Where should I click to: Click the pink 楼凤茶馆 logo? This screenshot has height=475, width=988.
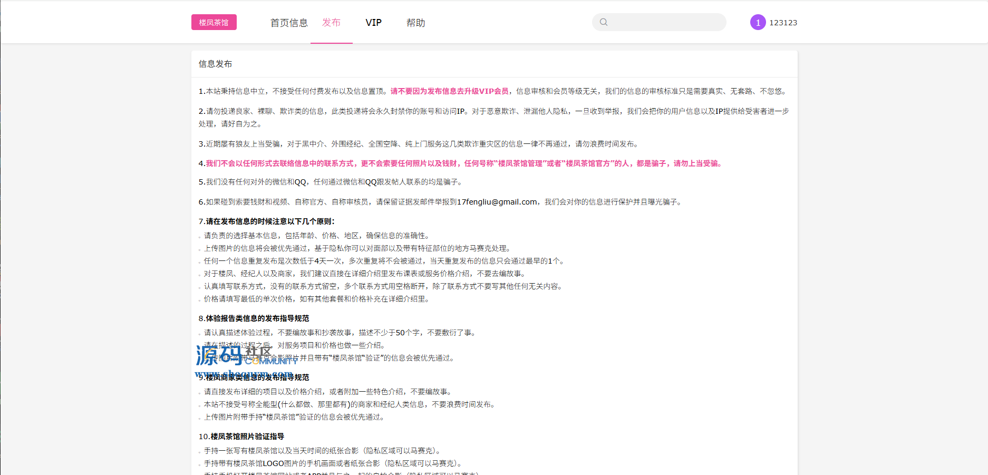click(x=214, y=22)
